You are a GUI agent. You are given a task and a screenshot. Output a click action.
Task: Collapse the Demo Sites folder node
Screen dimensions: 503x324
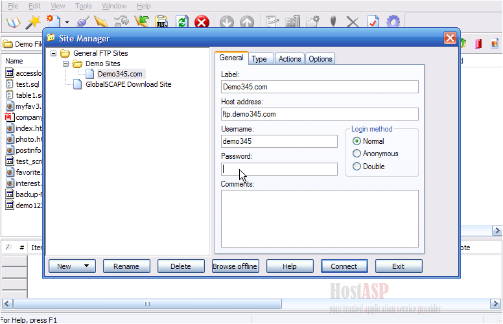[x=65, y=64]
